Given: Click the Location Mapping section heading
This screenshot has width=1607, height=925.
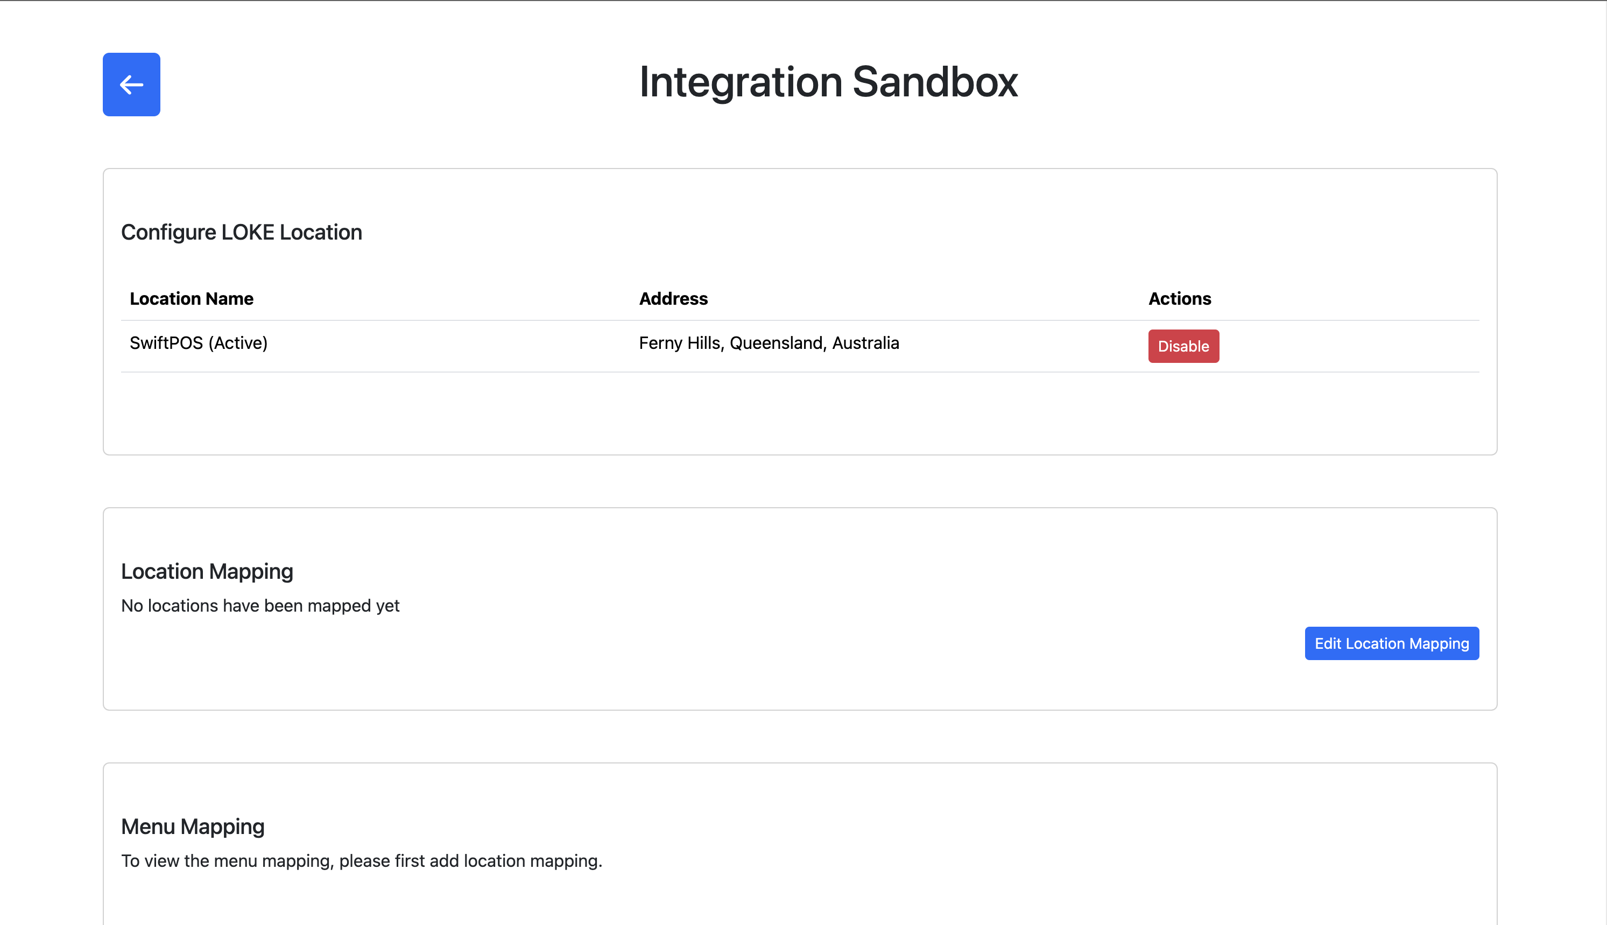Looking at the screenshot, I should tap(207, 572).
